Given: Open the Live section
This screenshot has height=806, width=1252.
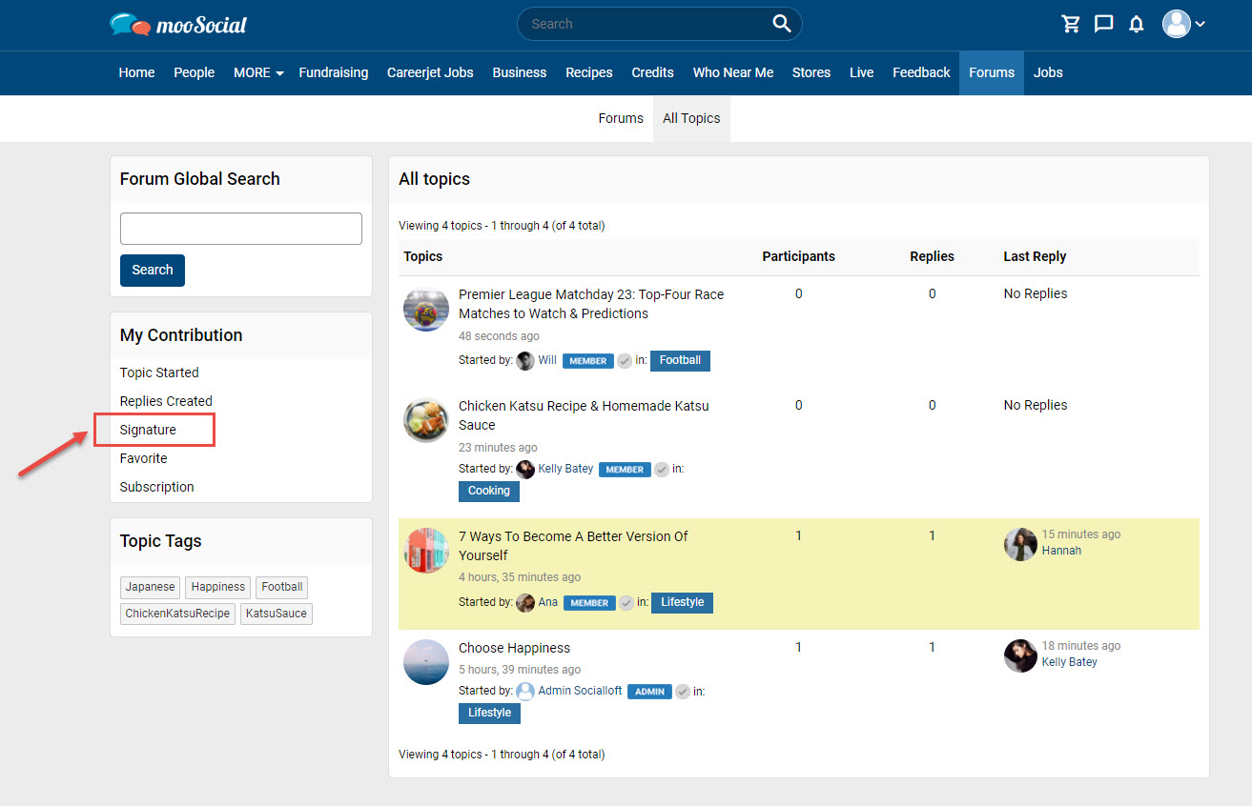Looking at the screenshot, I should tap(861, 72).
